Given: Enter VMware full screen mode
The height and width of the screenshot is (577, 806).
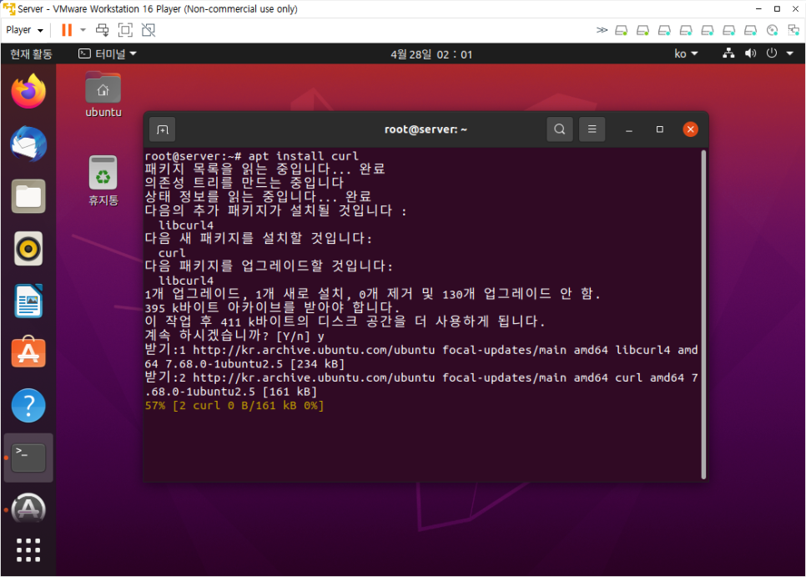Looking at the screenshot, I should pos(125,30).
